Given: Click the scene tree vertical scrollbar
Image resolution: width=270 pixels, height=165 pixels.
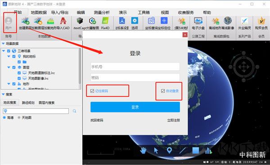Looking at the screenshot, I should pos(80,66).
